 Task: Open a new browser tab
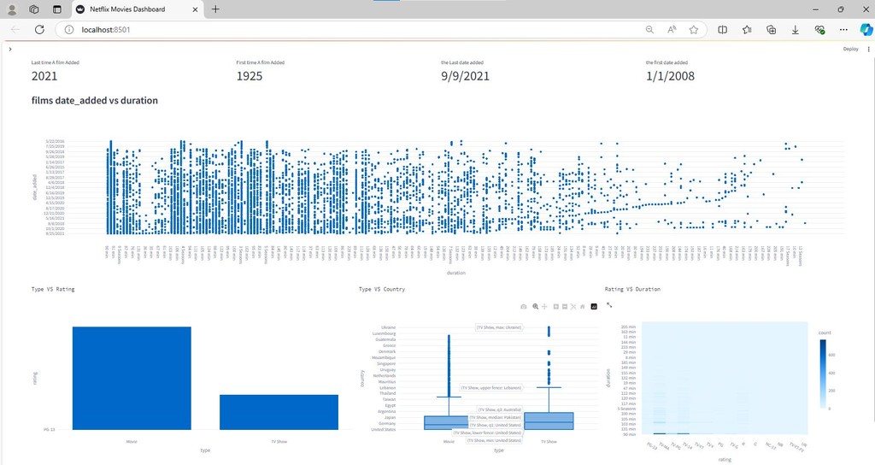click(215, 9)
